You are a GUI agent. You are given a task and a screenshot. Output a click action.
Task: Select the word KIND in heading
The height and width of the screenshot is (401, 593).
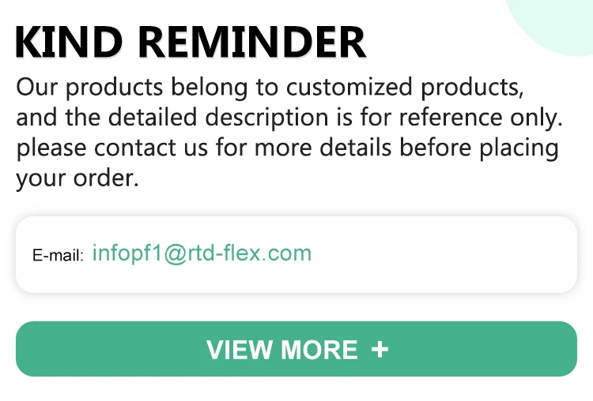coord(69,42)
